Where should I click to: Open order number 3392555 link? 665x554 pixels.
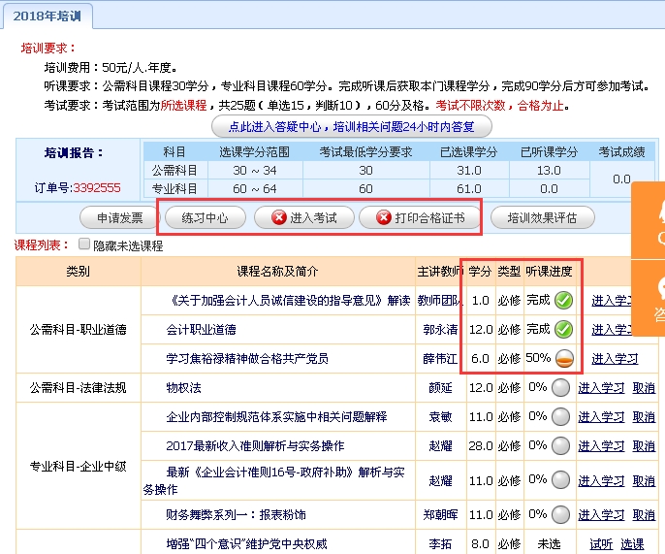97,188
